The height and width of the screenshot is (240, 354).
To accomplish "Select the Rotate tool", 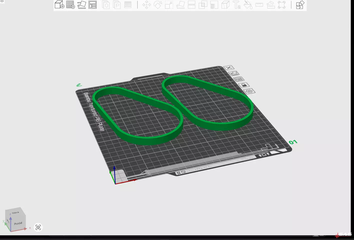I will [x=158, y=5].
